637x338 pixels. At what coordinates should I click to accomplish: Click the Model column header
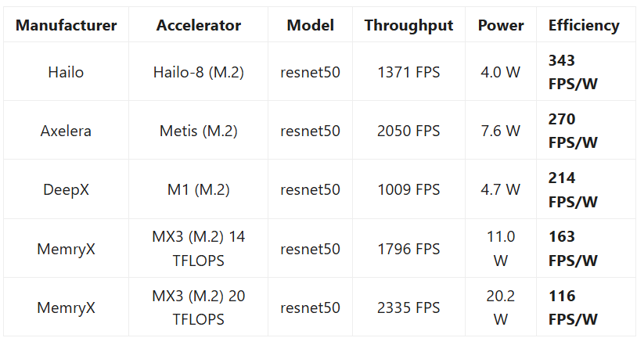coord(311,25)
